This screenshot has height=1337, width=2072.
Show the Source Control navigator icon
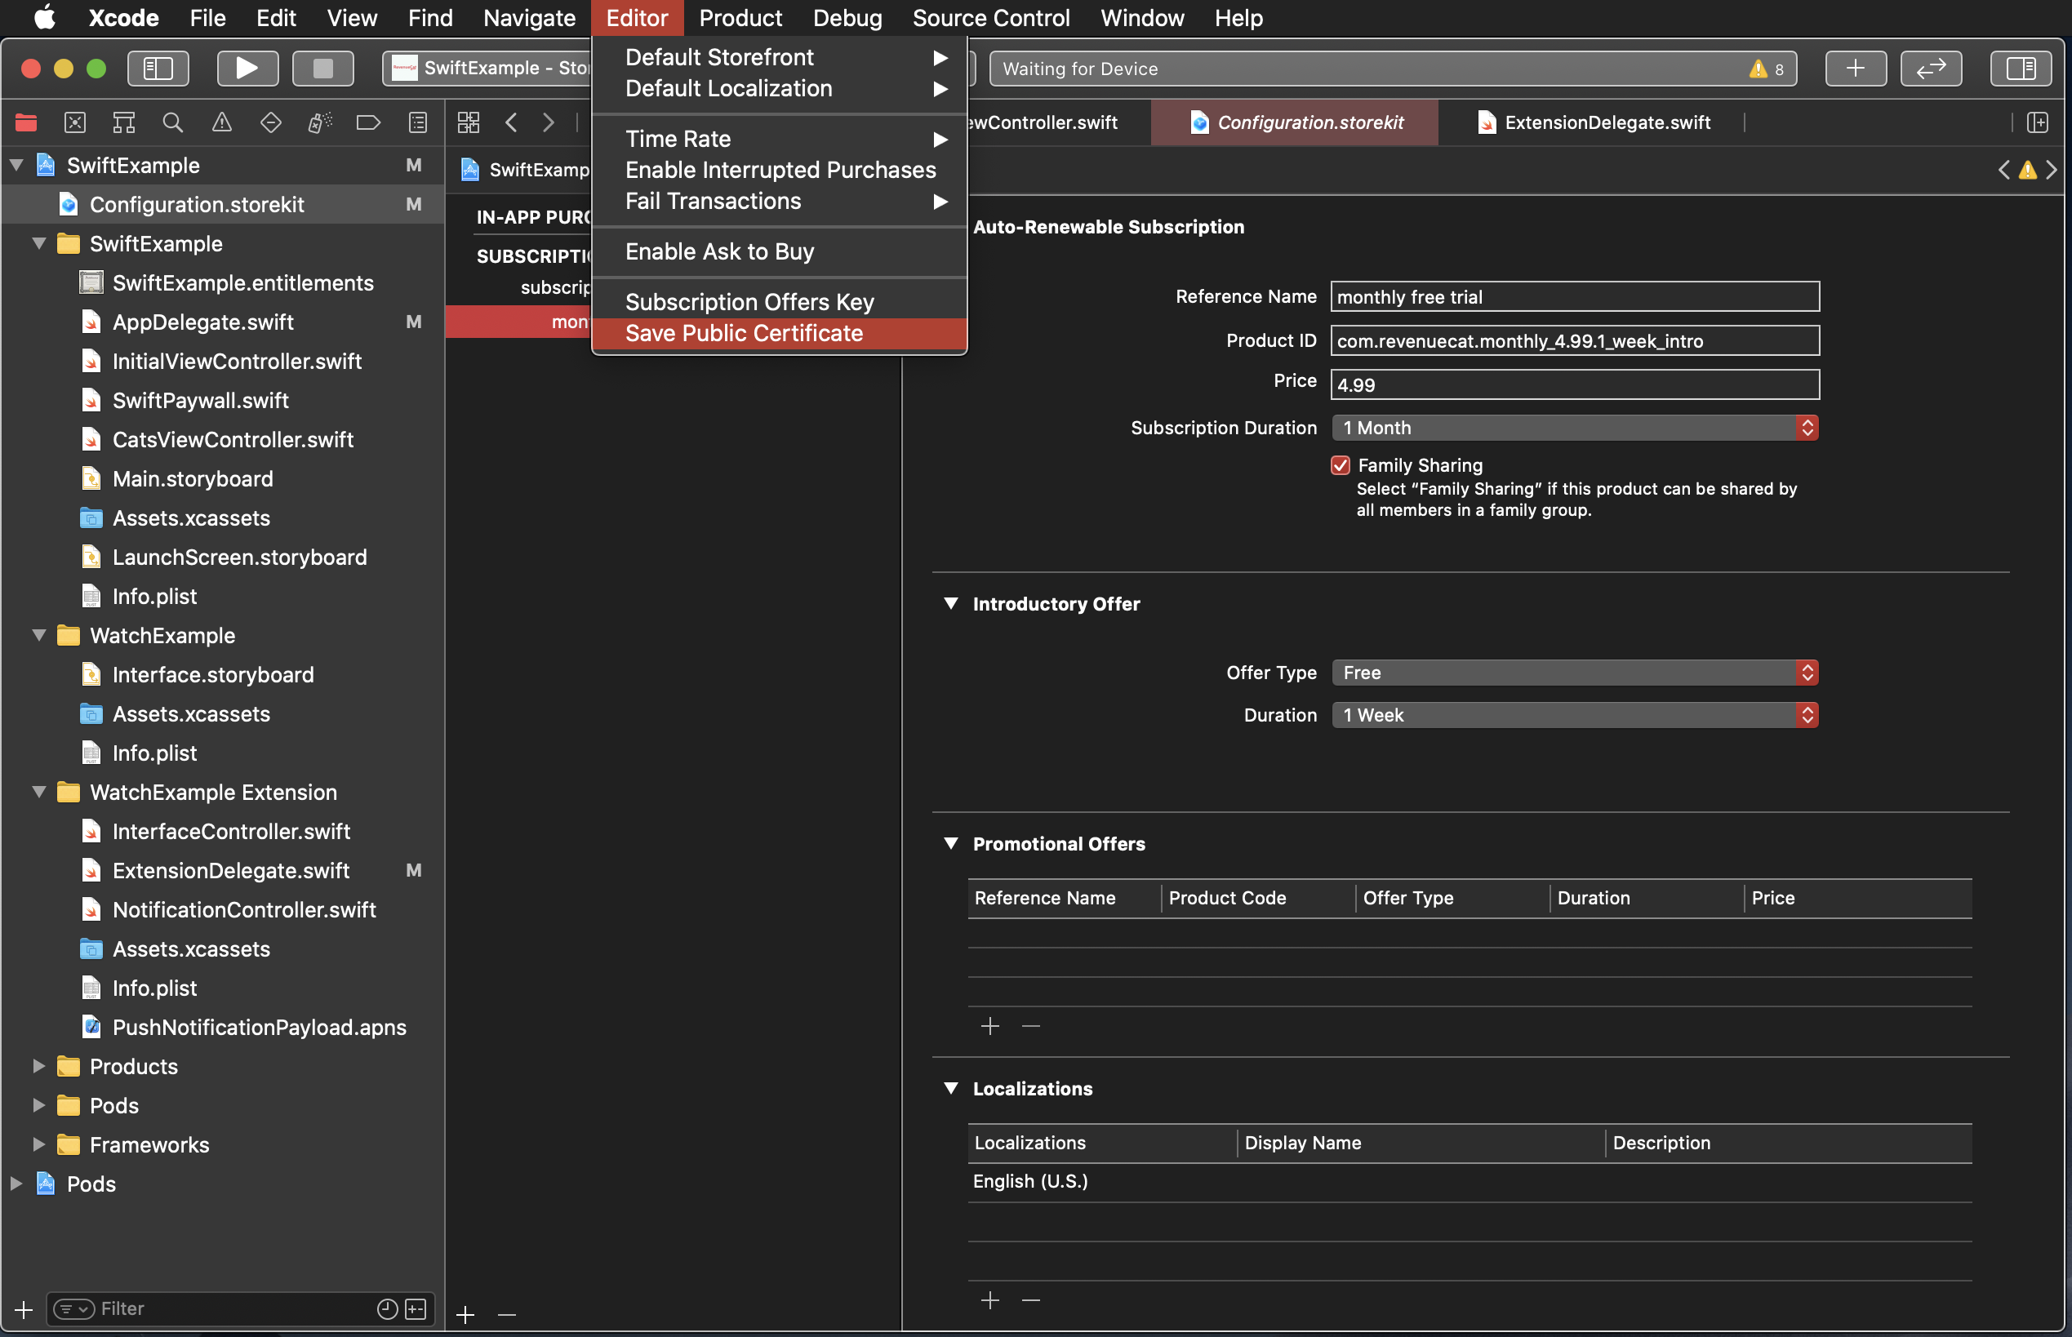[x=76, y=122]
